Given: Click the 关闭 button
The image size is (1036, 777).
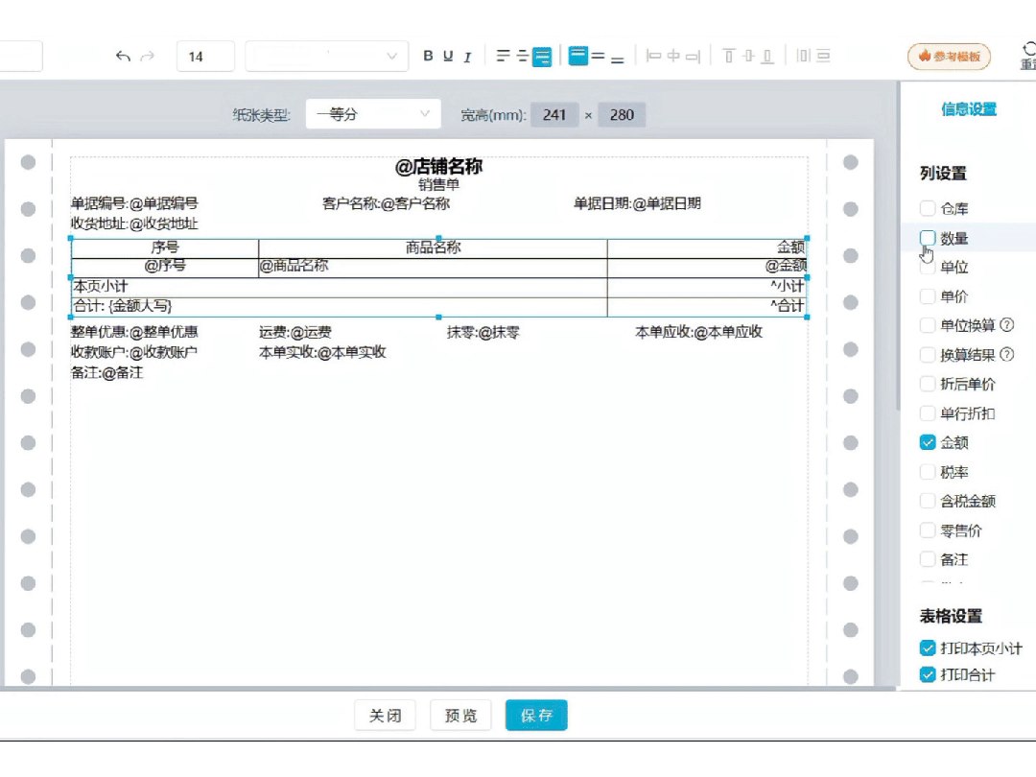Looking at the screenshot, I should pyautogui.click(x=386, y=715).
